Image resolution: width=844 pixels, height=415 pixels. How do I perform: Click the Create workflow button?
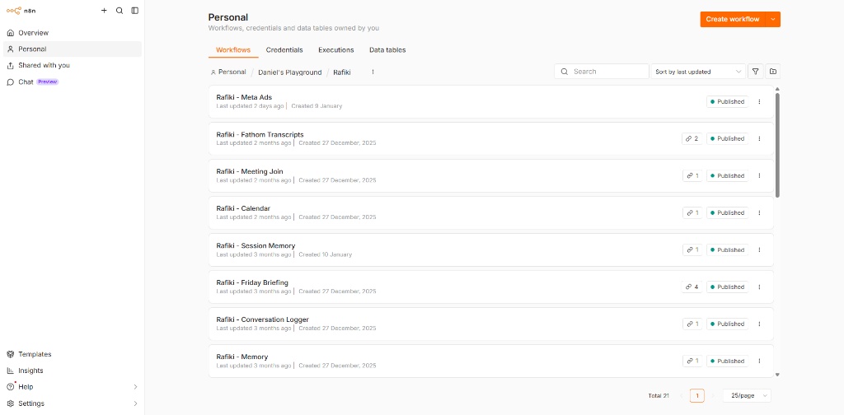pyautogui.click(x=733, y=20)
